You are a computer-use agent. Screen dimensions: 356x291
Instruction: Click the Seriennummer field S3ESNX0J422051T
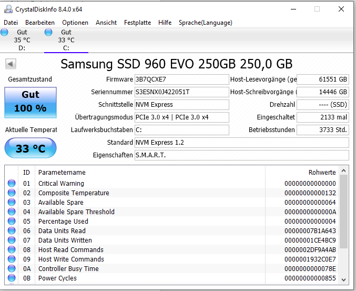(x=181, y=92)
